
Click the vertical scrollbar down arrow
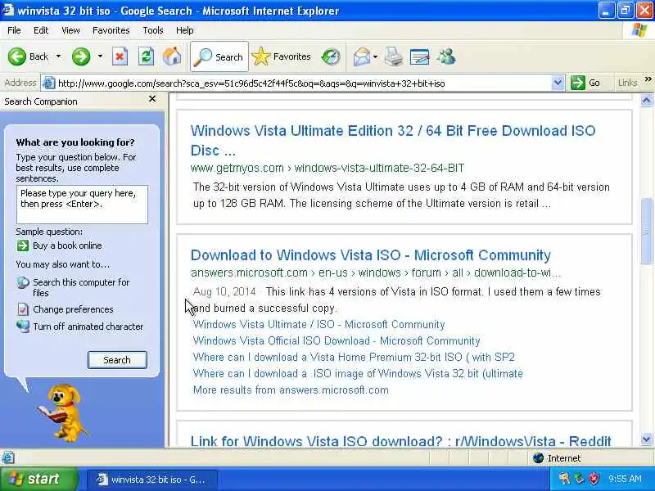646,439
